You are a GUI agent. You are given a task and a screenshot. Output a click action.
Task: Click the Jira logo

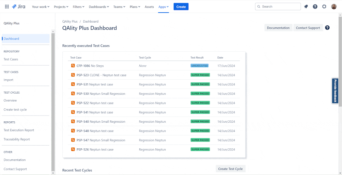coord(18,6)
